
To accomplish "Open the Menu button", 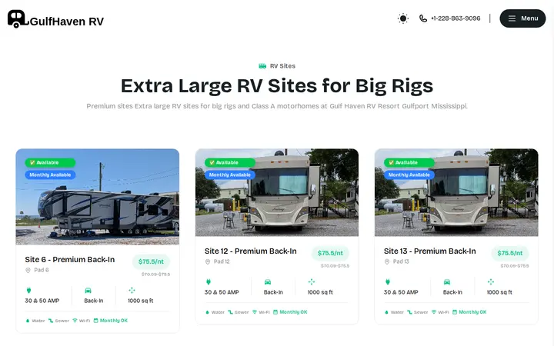I will tap(522, 18).
